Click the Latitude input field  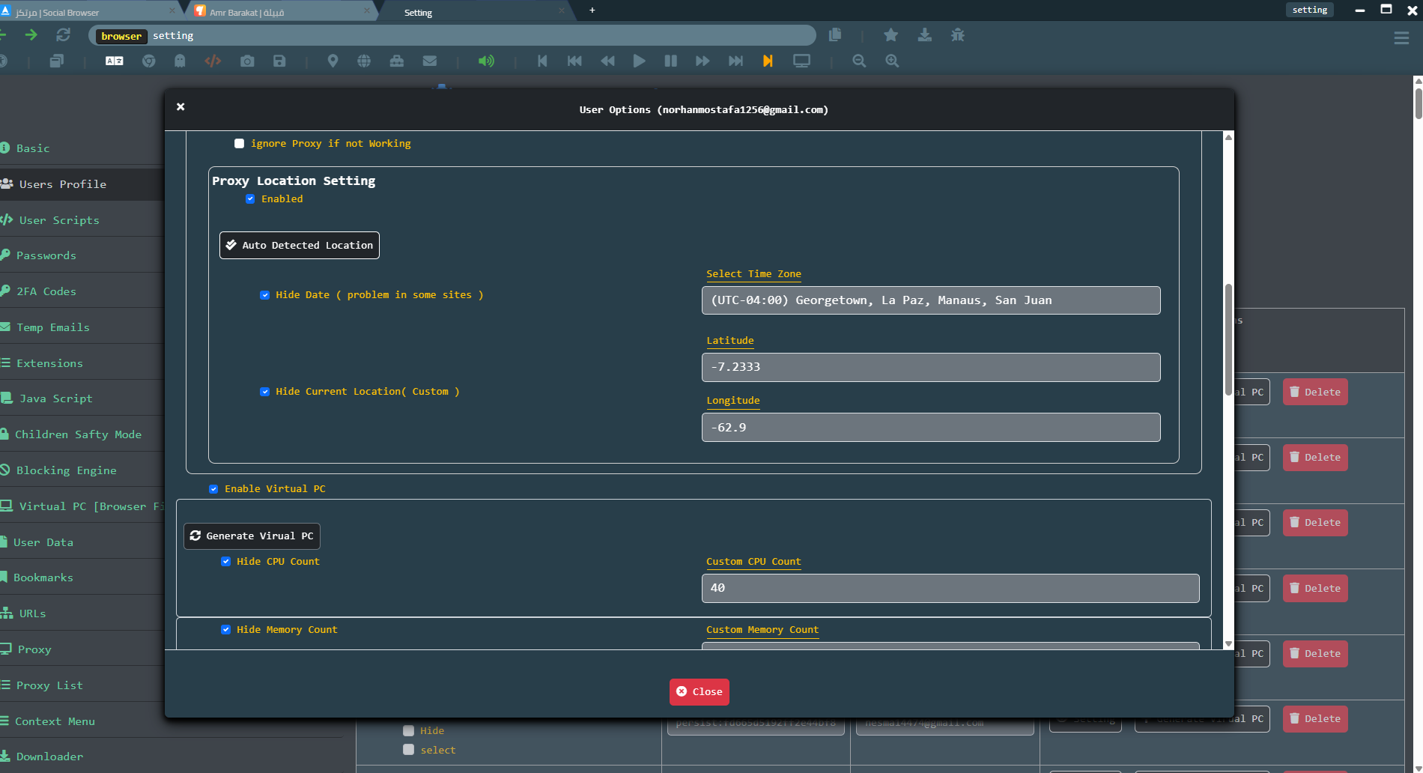coord(930,367)
